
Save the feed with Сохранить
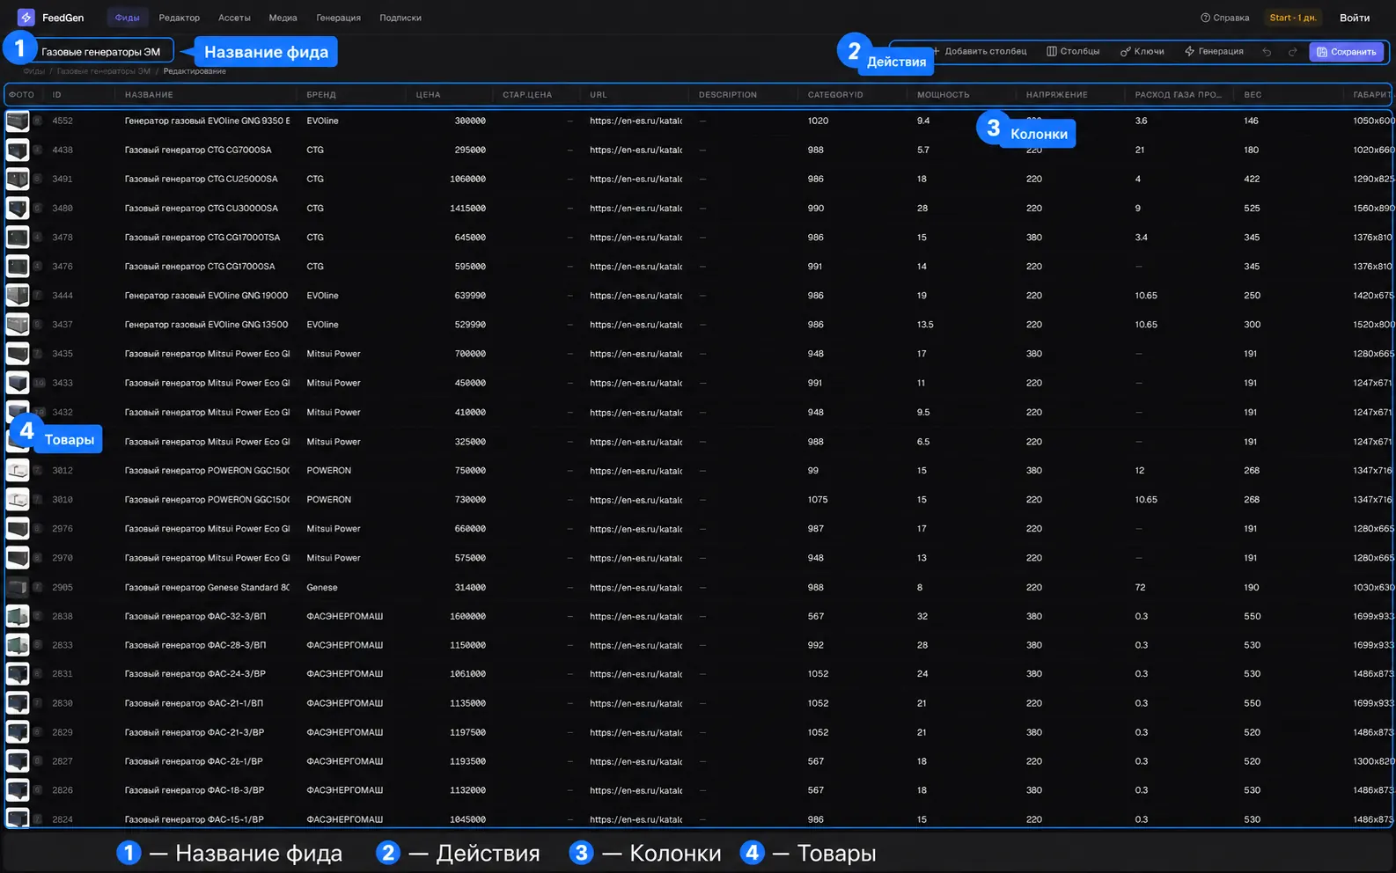click(x=1346, y=52)
